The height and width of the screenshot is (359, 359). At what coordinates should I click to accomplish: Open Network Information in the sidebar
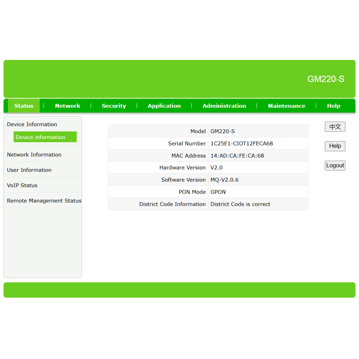[x=34, y=155]
